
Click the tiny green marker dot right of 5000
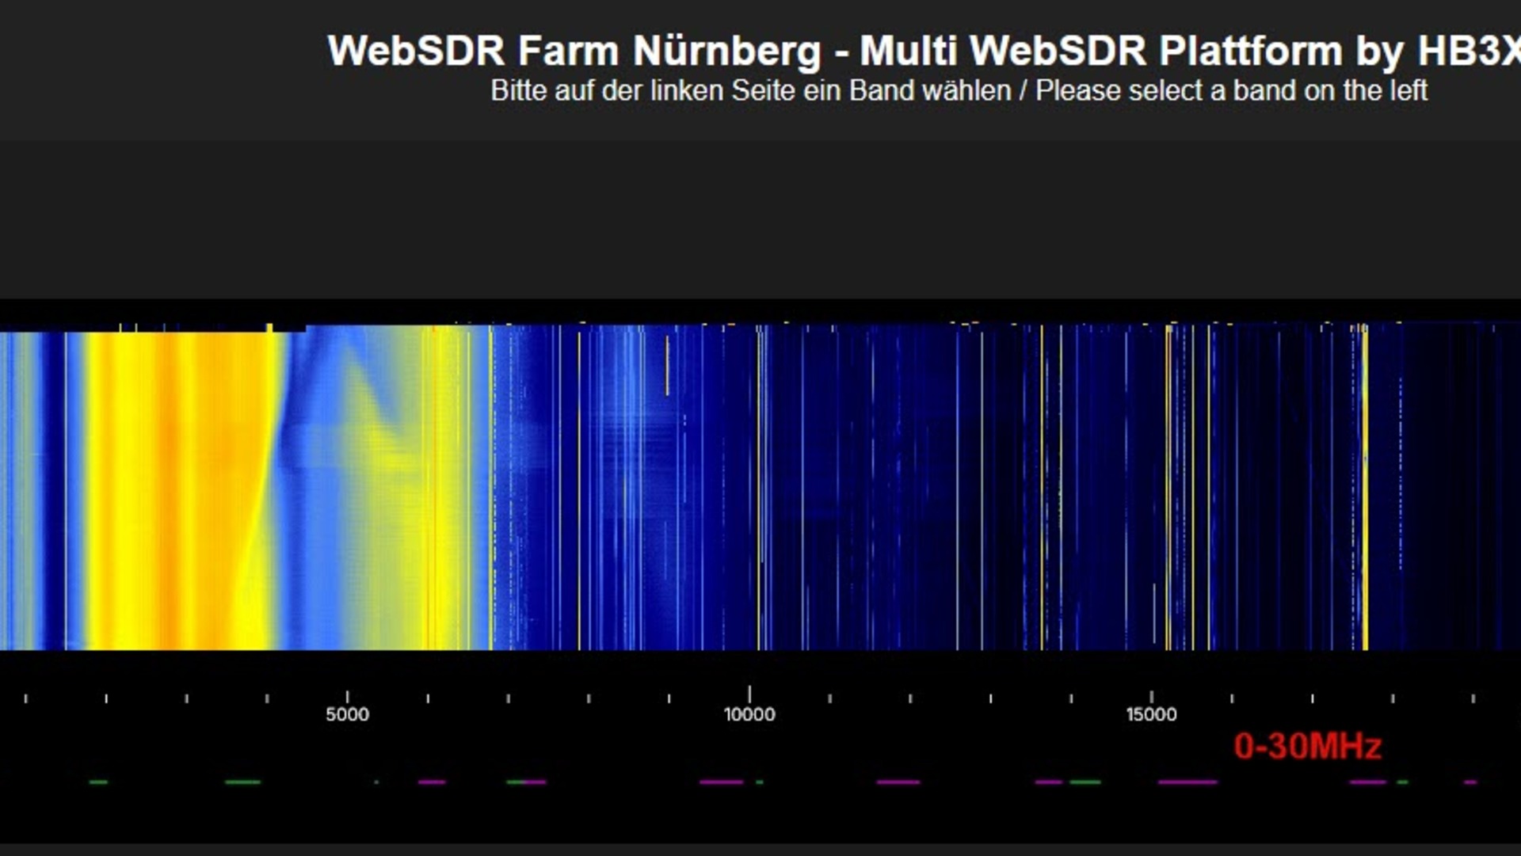pyautogui.click(x=376, y=782)
